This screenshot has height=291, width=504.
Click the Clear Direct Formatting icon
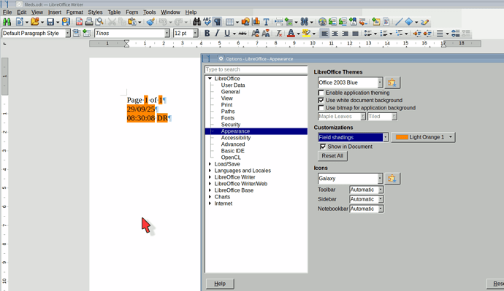(x=279, y=33)
